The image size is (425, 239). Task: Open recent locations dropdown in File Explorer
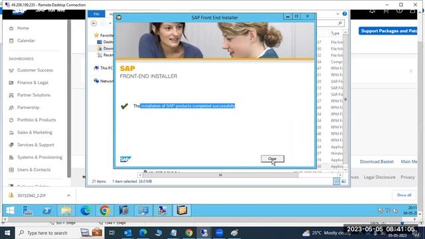pyautogui.click(x=110, y=24)
